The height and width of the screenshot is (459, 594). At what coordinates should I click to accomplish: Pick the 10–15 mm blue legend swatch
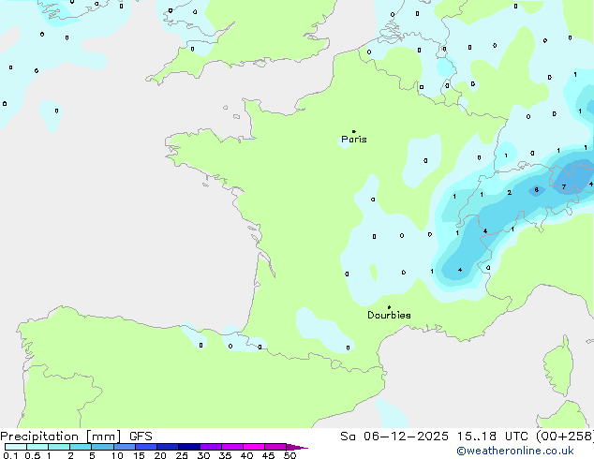click(x=125, y=447)
